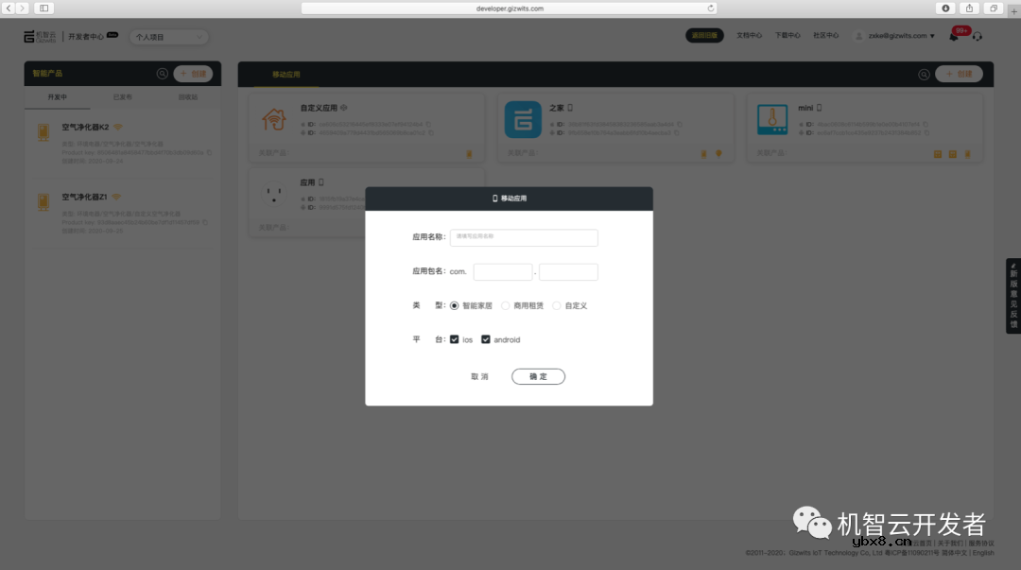Uncheck the ios platform checkbox
Image resolution: width=1021 pixels, height=570 pixels.
point(454,338)
